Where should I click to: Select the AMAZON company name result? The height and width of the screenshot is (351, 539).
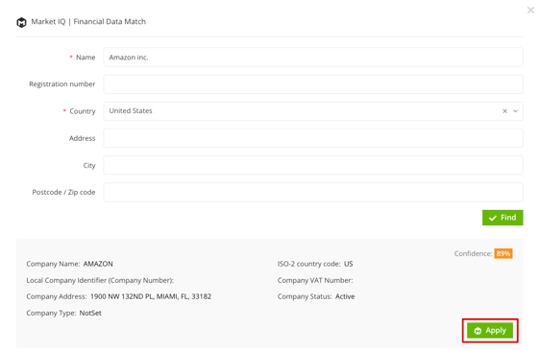click(x=98, y=264)
